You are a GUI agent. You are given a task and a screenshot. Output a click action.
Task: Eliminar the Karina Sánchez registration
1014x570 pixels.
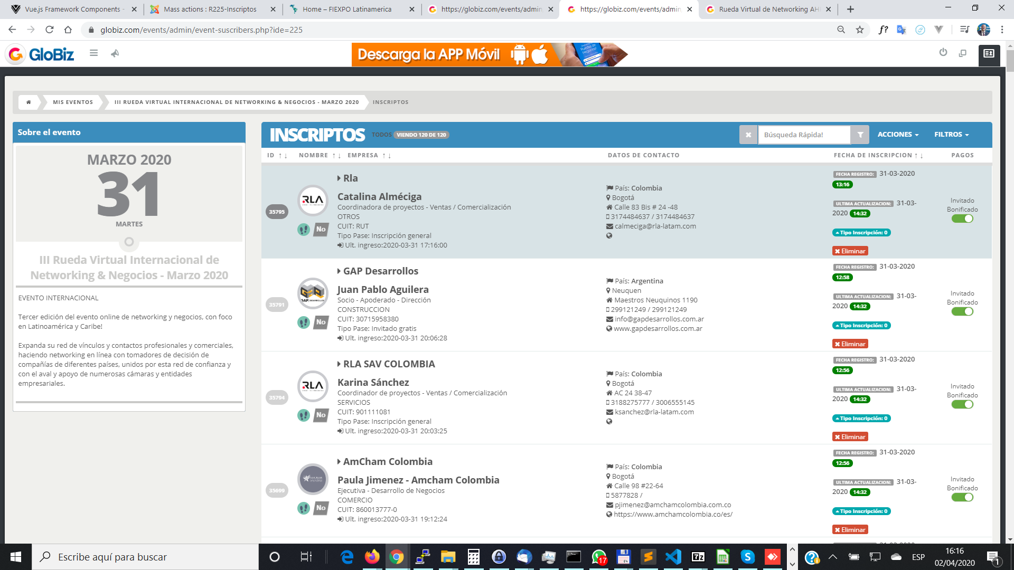click(850, 437)
